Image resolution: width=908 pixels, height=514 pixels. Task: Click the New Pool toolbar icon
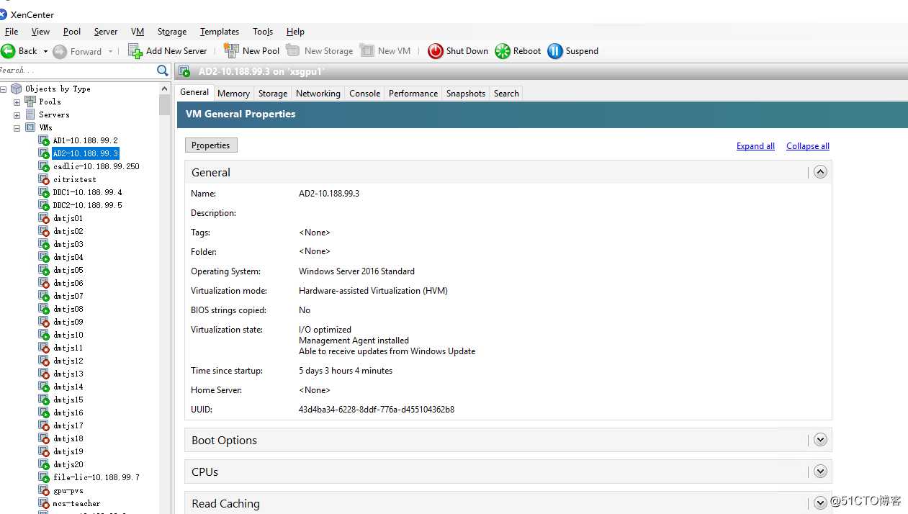point(231,50)
